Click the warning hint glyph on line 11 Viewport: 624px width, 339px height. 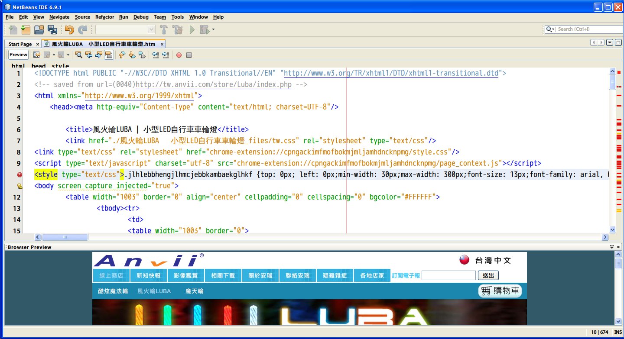(x=19, y=186)
